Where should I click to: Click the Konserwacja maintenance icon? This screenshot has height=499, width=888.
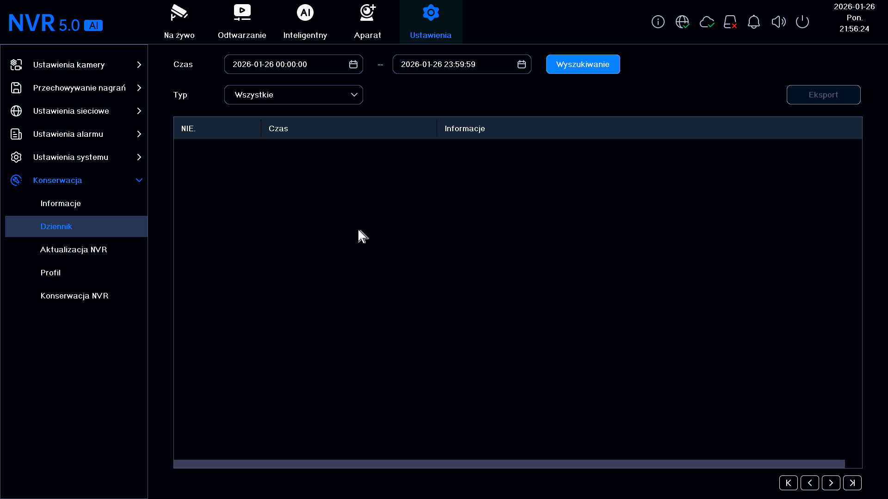[x=16, y=180]
